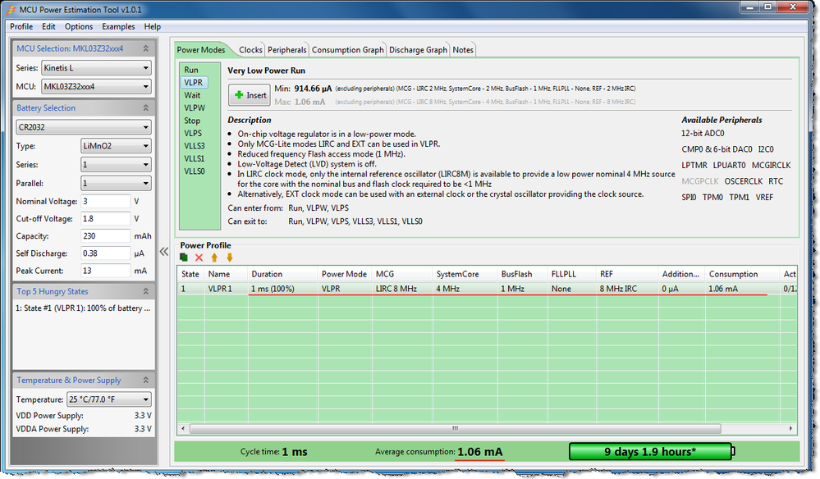Select VLPR power mode in list
Viewport: 820px width, 479px height.
click(194, 83)
